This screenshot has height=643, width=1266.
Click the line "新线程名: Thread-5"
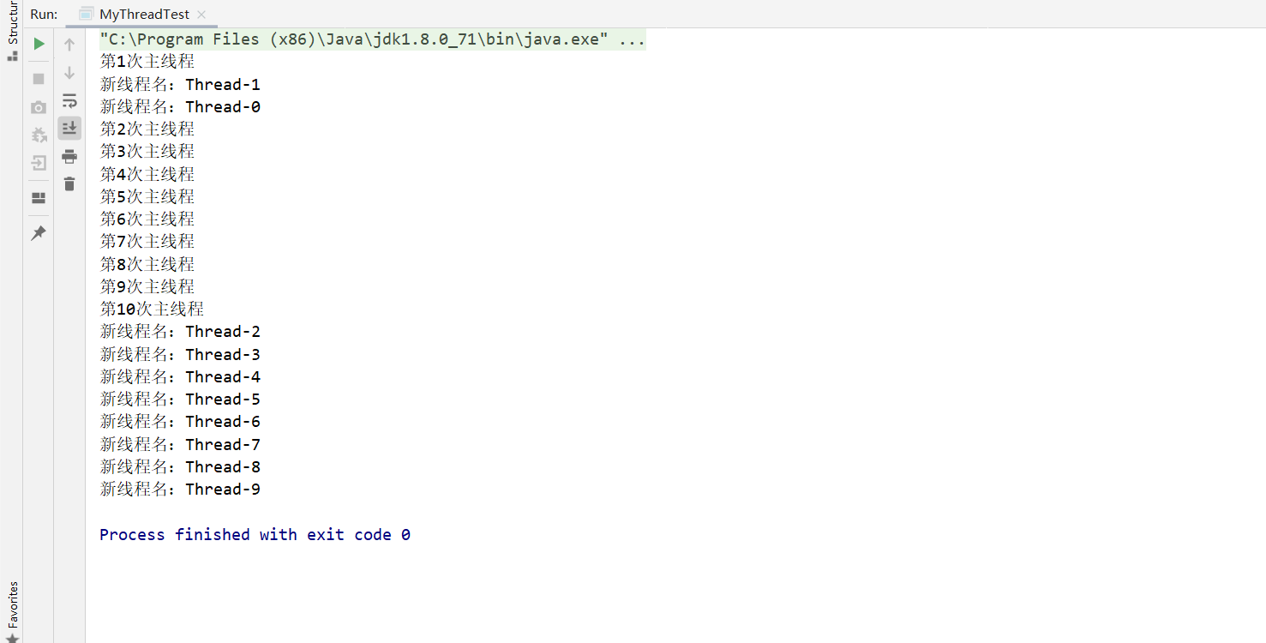[x=180, y=399]
